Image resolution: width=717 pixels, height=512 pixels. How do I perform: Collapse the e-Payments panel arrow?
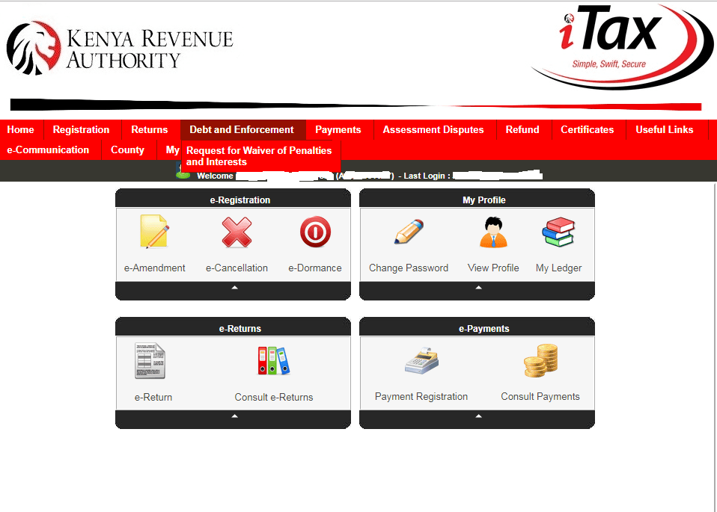pyautogui.click(x=478, y=416)
